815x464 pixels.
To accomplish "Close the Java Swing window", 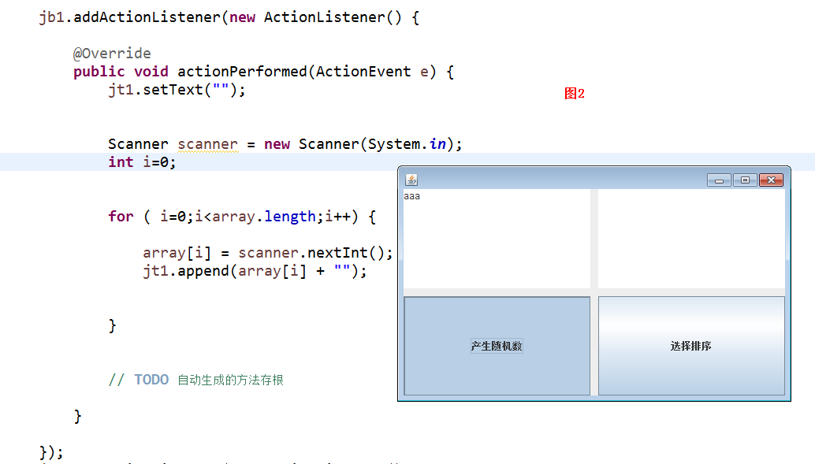I will (x=772, y=180).
